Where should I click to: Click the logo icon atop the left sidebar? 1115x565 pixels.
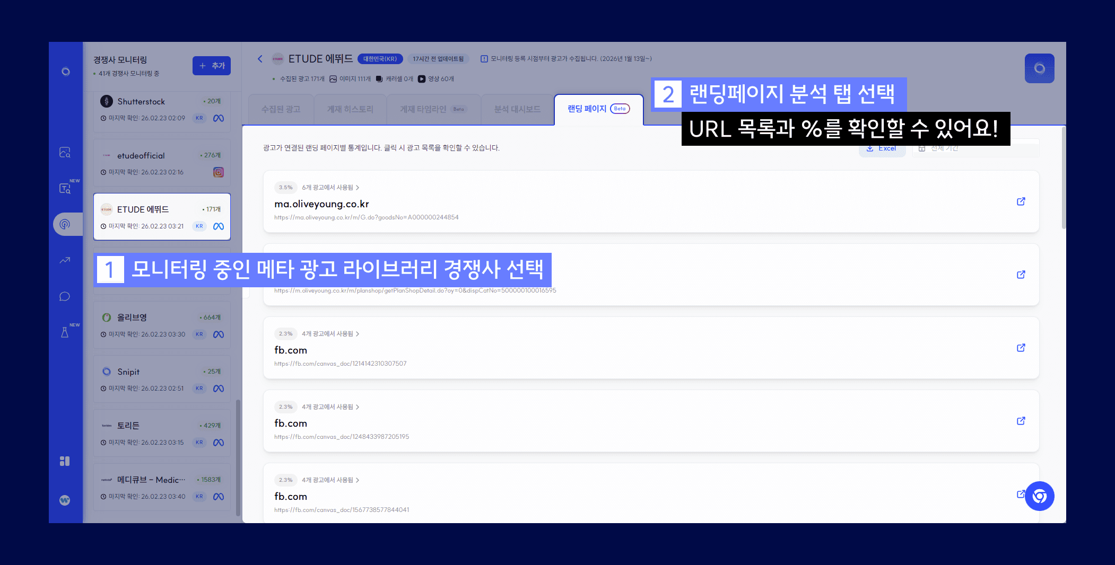click(x=65, y=72)
